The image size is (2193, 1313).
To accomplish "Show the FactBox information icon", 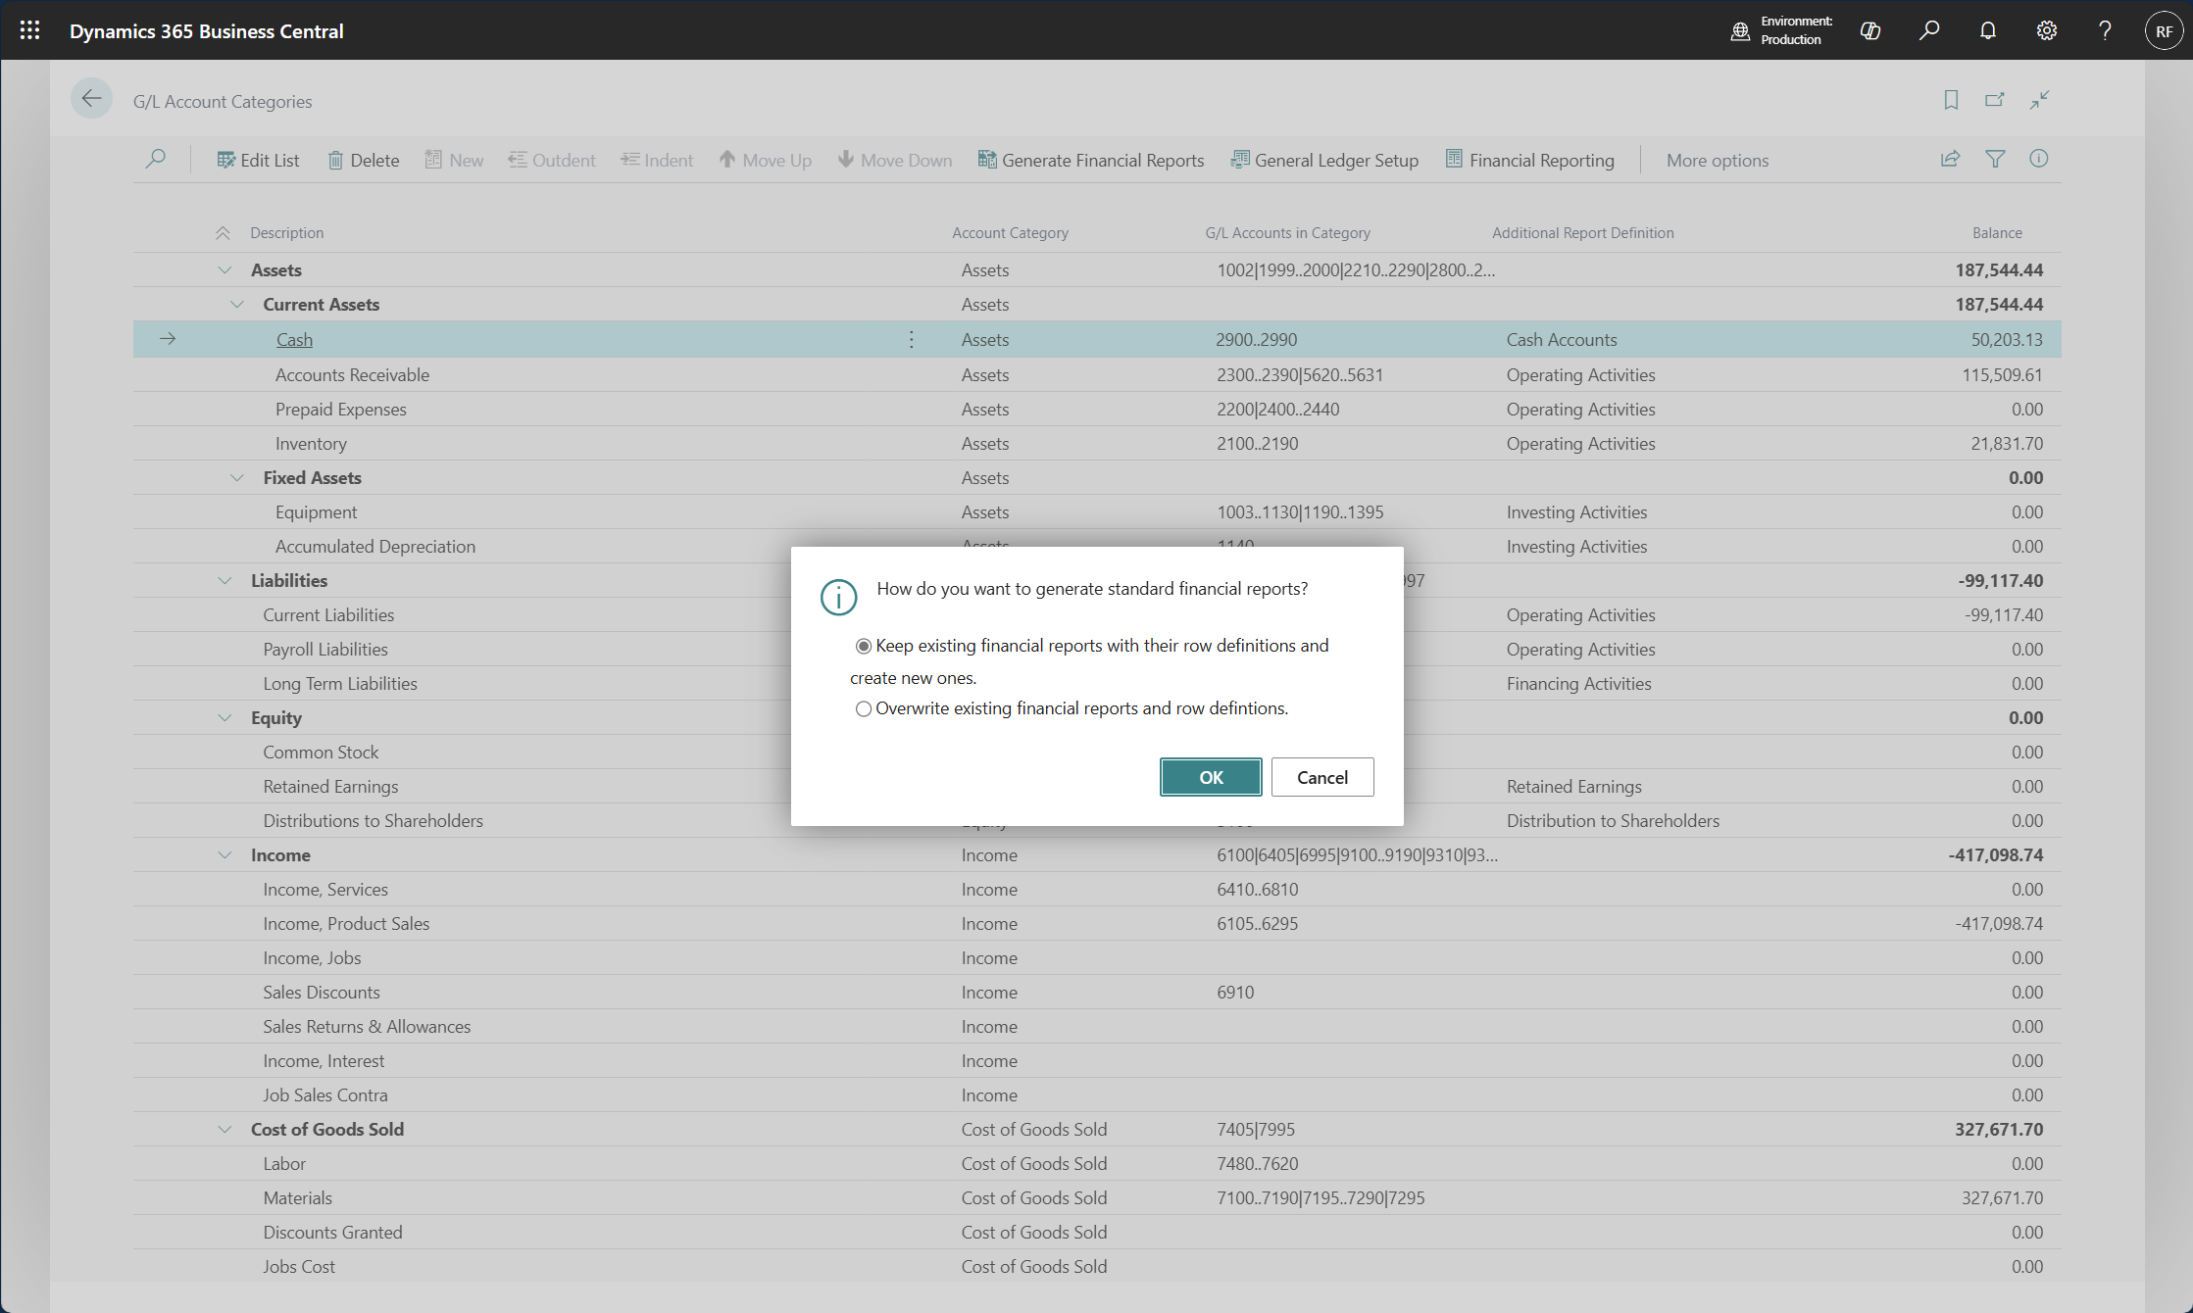I will (2038, 159).
